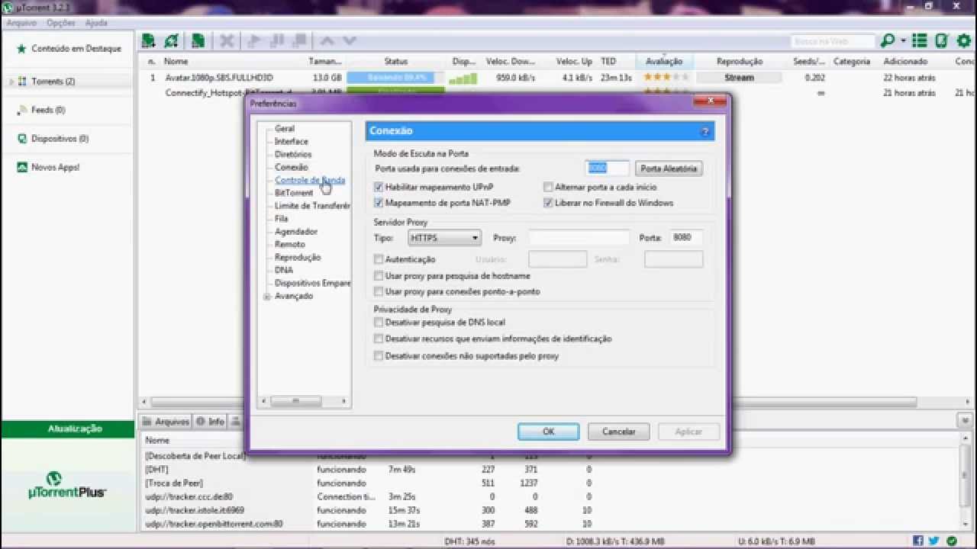Select BitTorrent in preferences tree

pyautogui.click(x=294, y=194)
